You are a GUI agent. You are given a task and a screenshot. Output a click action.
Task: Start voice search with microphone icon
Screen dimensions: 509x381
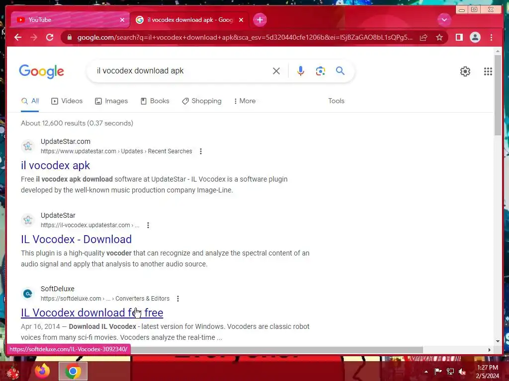point(301,71)
